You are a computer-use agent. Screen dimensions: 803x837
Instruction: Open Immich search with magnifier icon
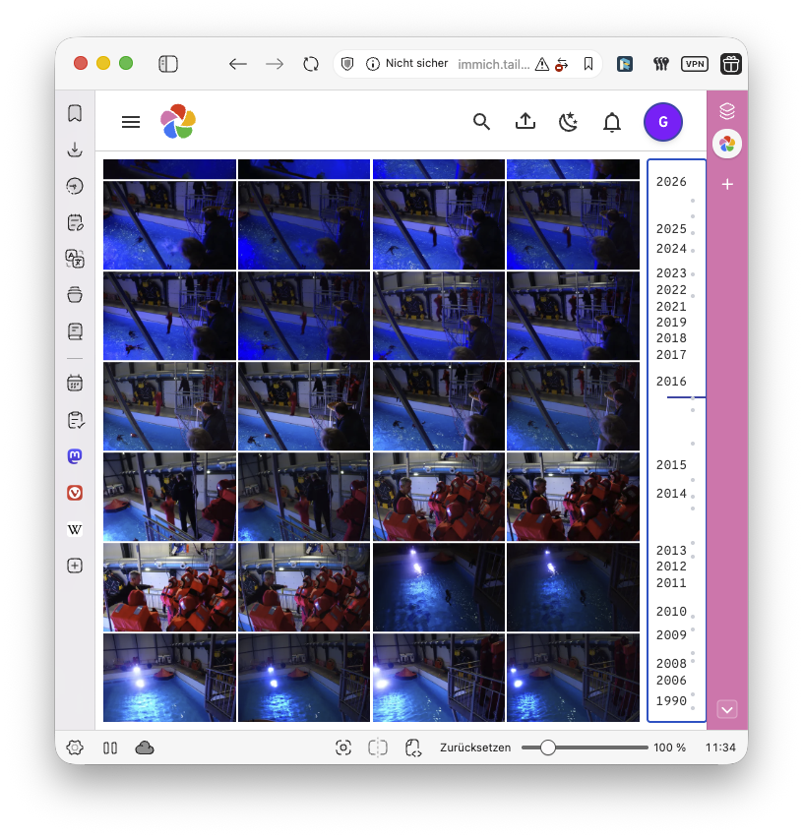tap(481, 121)
